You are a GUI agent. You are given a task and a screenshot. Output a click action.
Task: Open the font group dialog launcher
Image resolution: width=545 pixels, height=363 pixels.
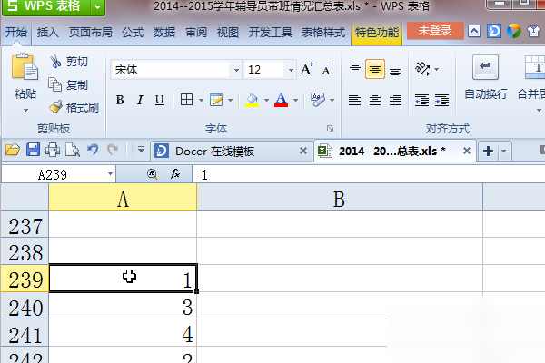330,129
